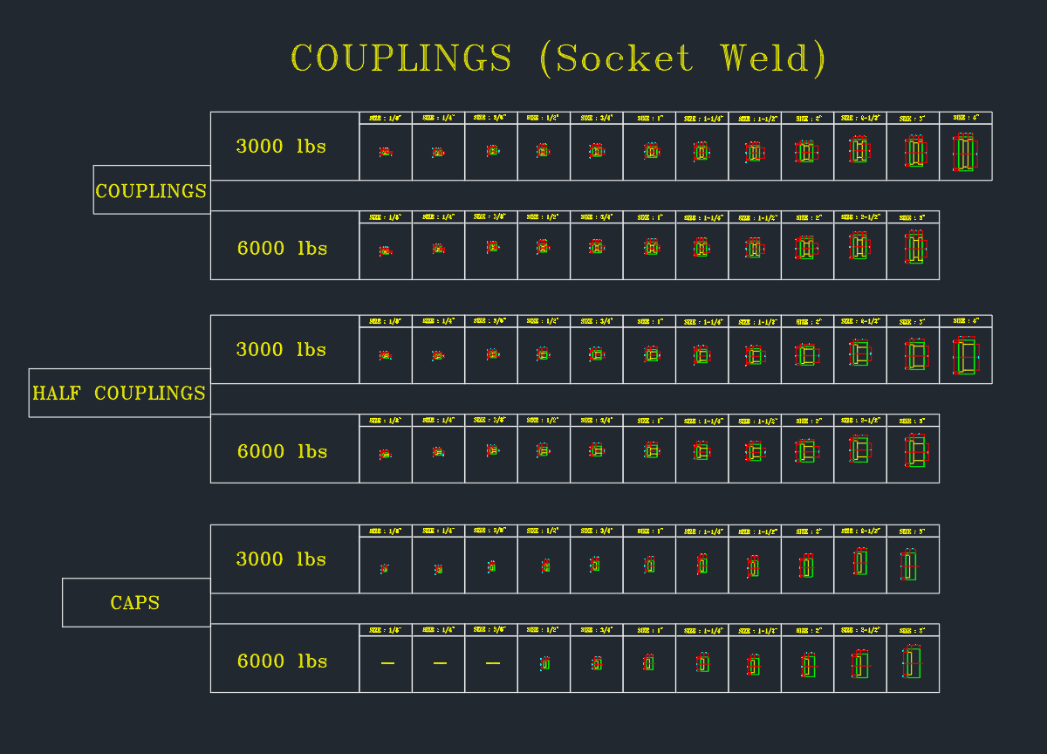Select the 2-1/2" cap symbol, Caps 6000 lbs

pyautogui.click(x=860, y=664)
